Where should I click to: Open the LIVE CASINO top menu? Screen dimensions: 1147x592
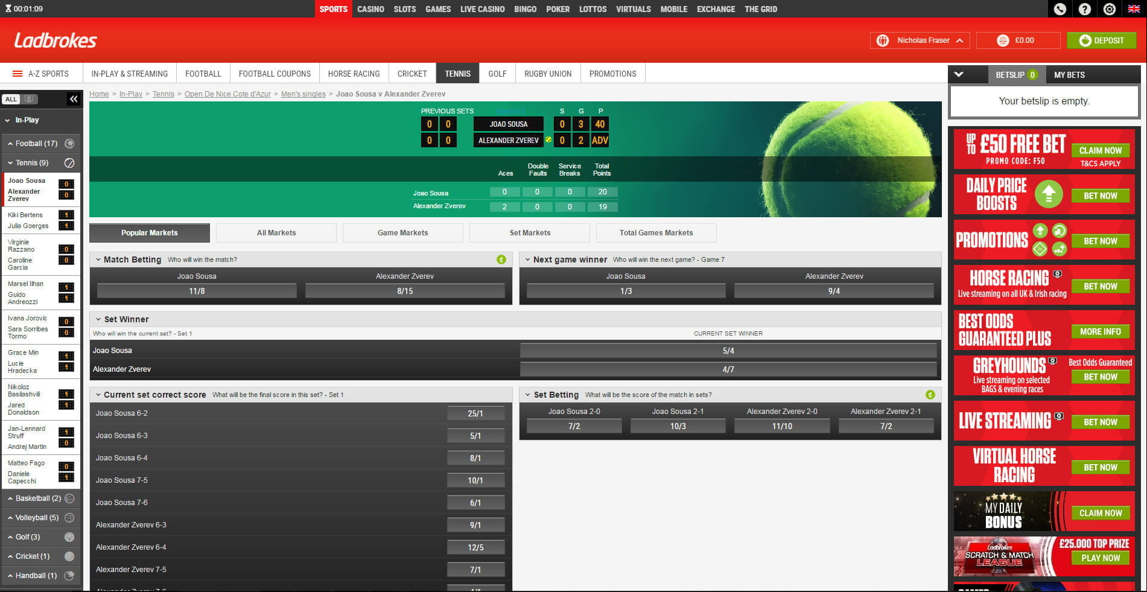482,9
